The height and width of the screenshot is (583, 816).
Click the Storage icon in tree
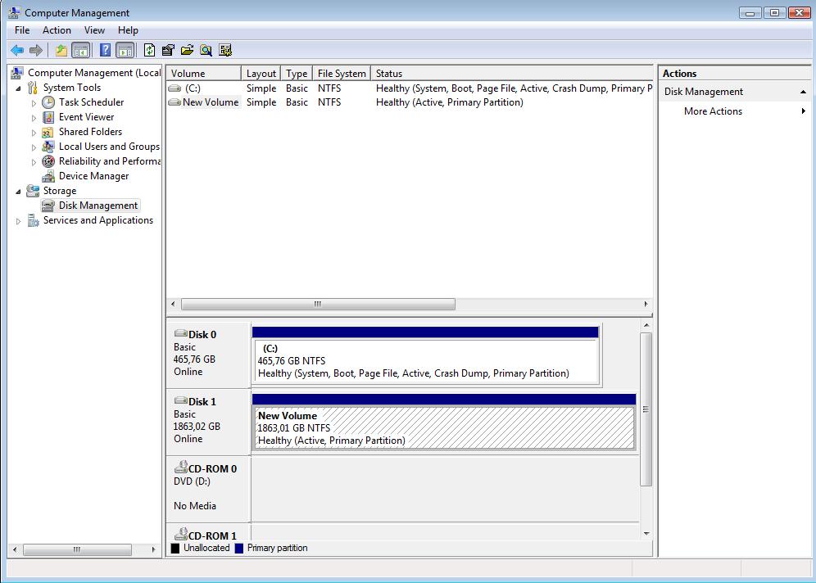[33, 191]
